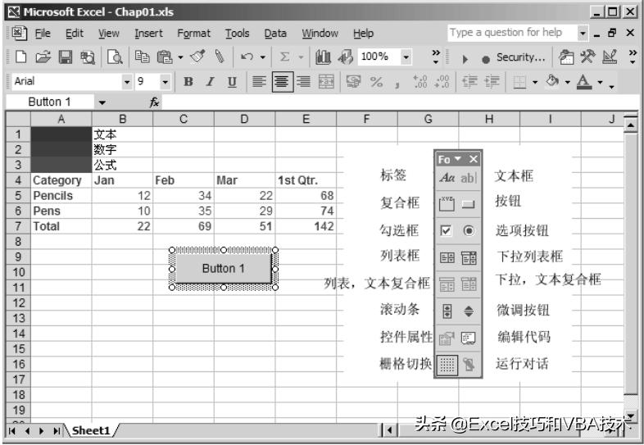Click the Merge and Center icon
Screen dimensions: 644x445
(327, 82)
